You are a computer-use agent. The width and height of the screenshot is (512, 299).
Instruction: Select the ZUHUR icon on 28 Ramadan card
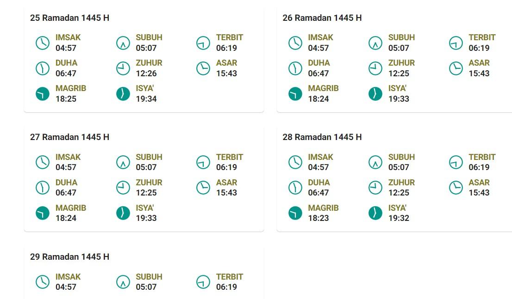[x=375, y=187]
